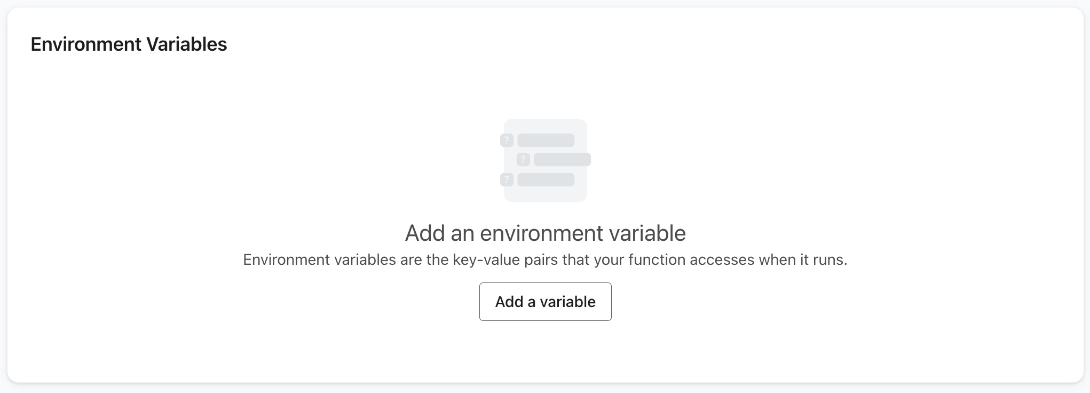Screen dimensions: 1090x393
Task: Select the middle gray placeholder bar
Action: 562,159
